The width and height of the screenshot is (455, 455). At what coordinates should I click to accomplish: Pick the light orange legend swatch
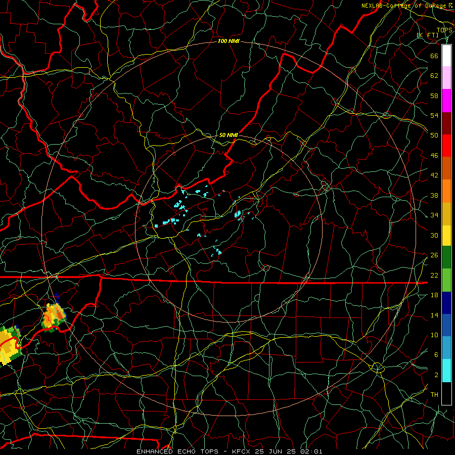446,191
